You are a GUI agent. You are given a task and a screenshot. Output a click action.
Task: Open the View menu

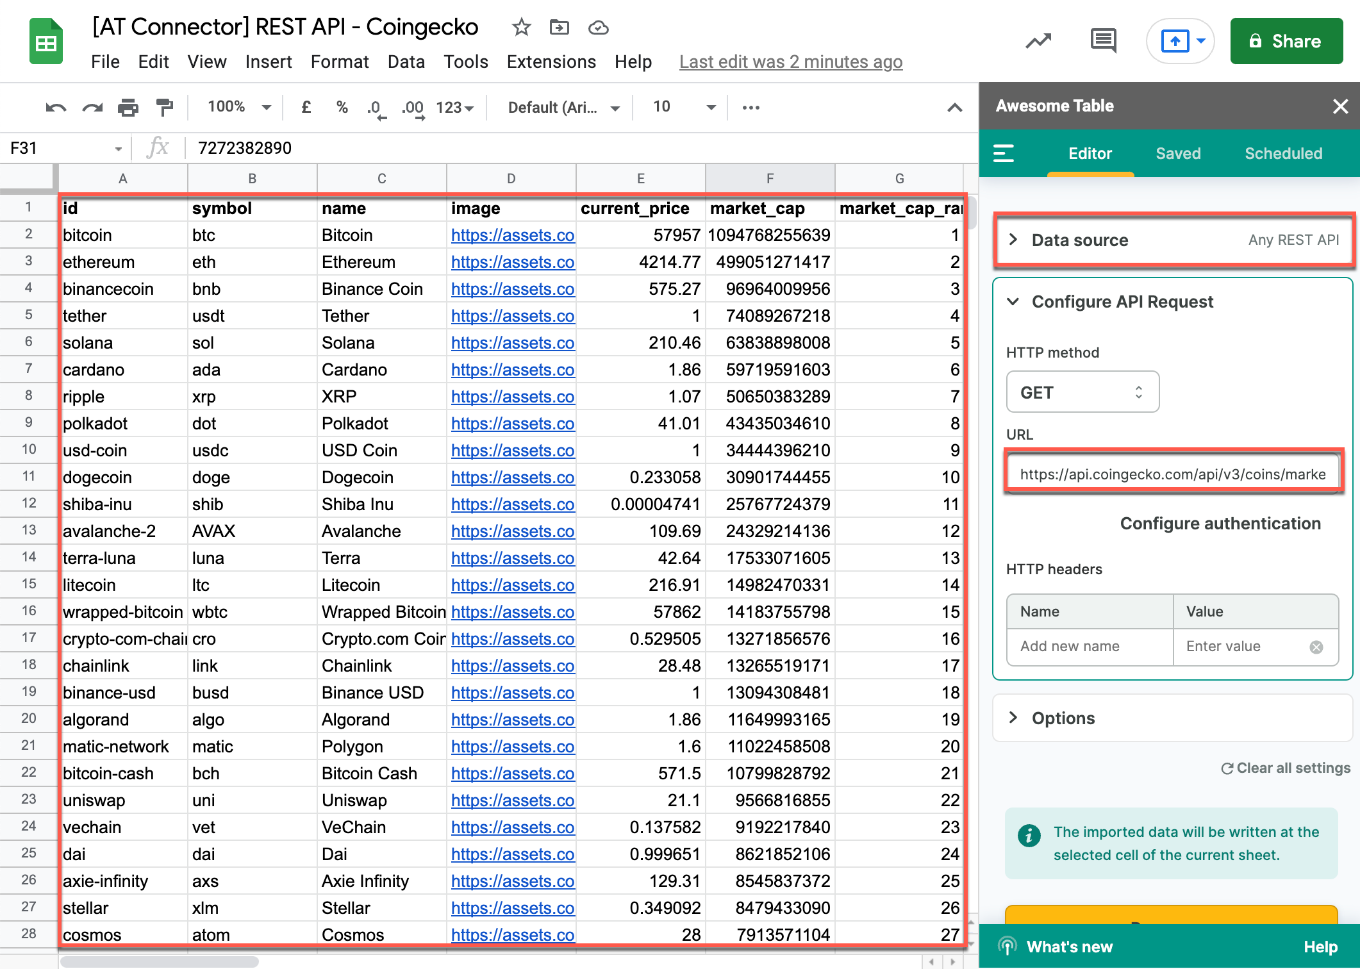[x=207, y=62]
